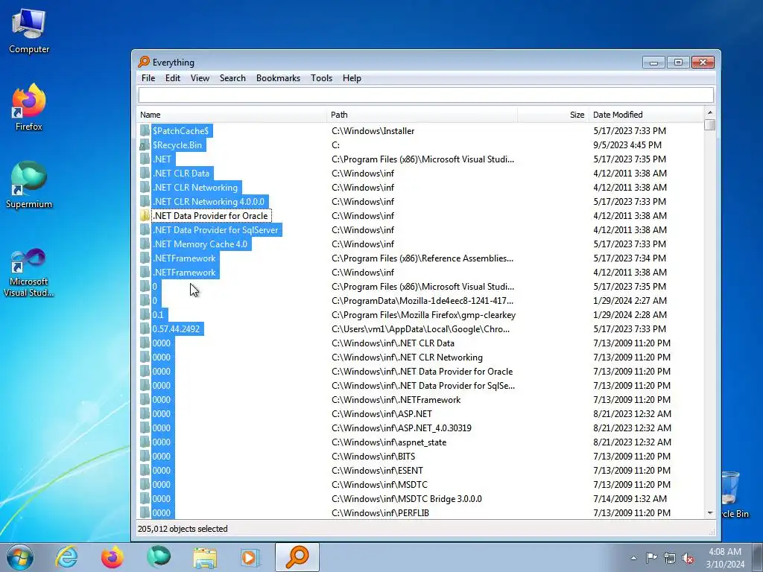Open the File menu in Everything
This screenshot has width=763, height=572.
pos(148,78)
